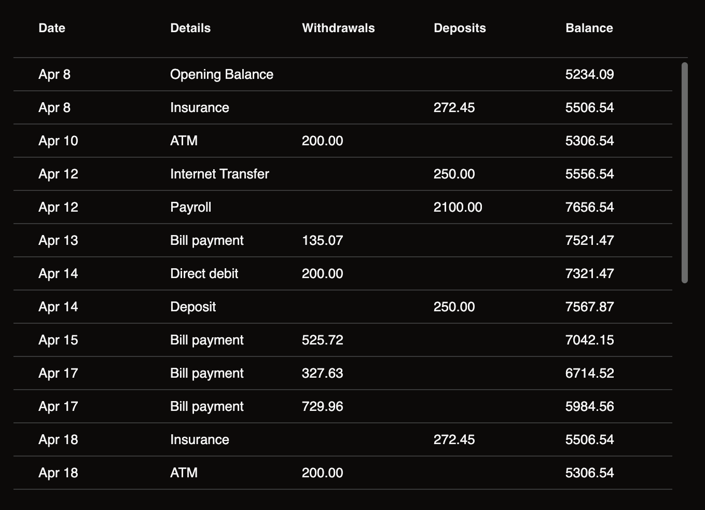Image resolution: width=705 pixels, height=510 pixels.
Task: Click the Details column header
Action: click(190, 28)
